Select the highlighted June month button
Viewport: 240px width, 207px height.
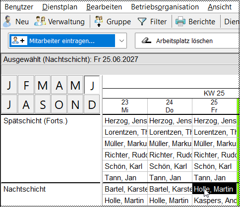click(x=92, y=85)
